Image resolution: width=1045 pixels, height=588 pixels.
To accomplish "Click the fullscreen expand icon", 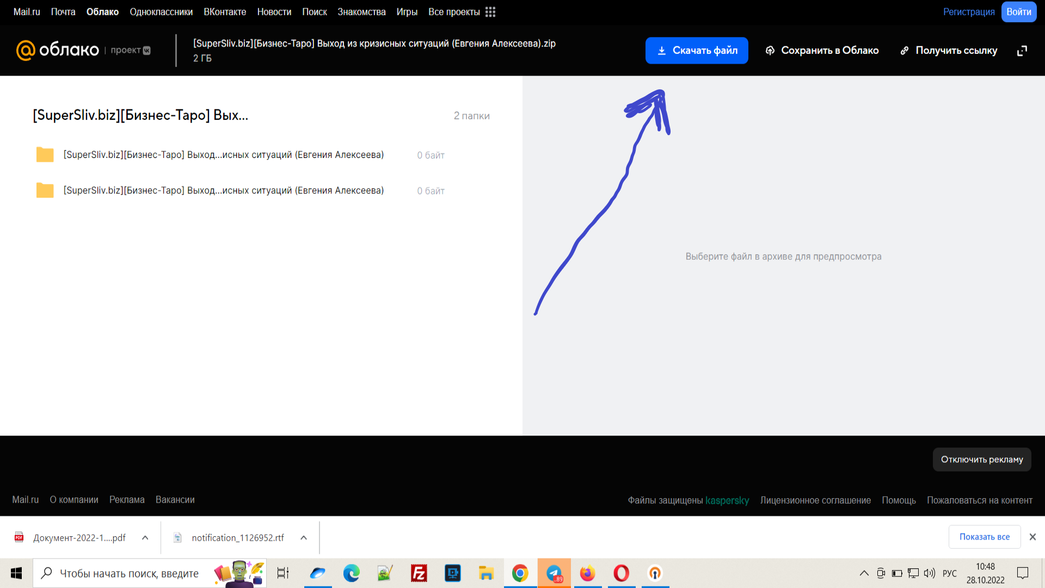I will 1022,51.
